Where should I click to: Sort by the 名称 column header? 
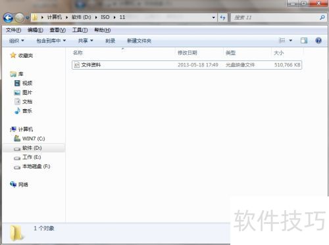click(x=78, y=53)
